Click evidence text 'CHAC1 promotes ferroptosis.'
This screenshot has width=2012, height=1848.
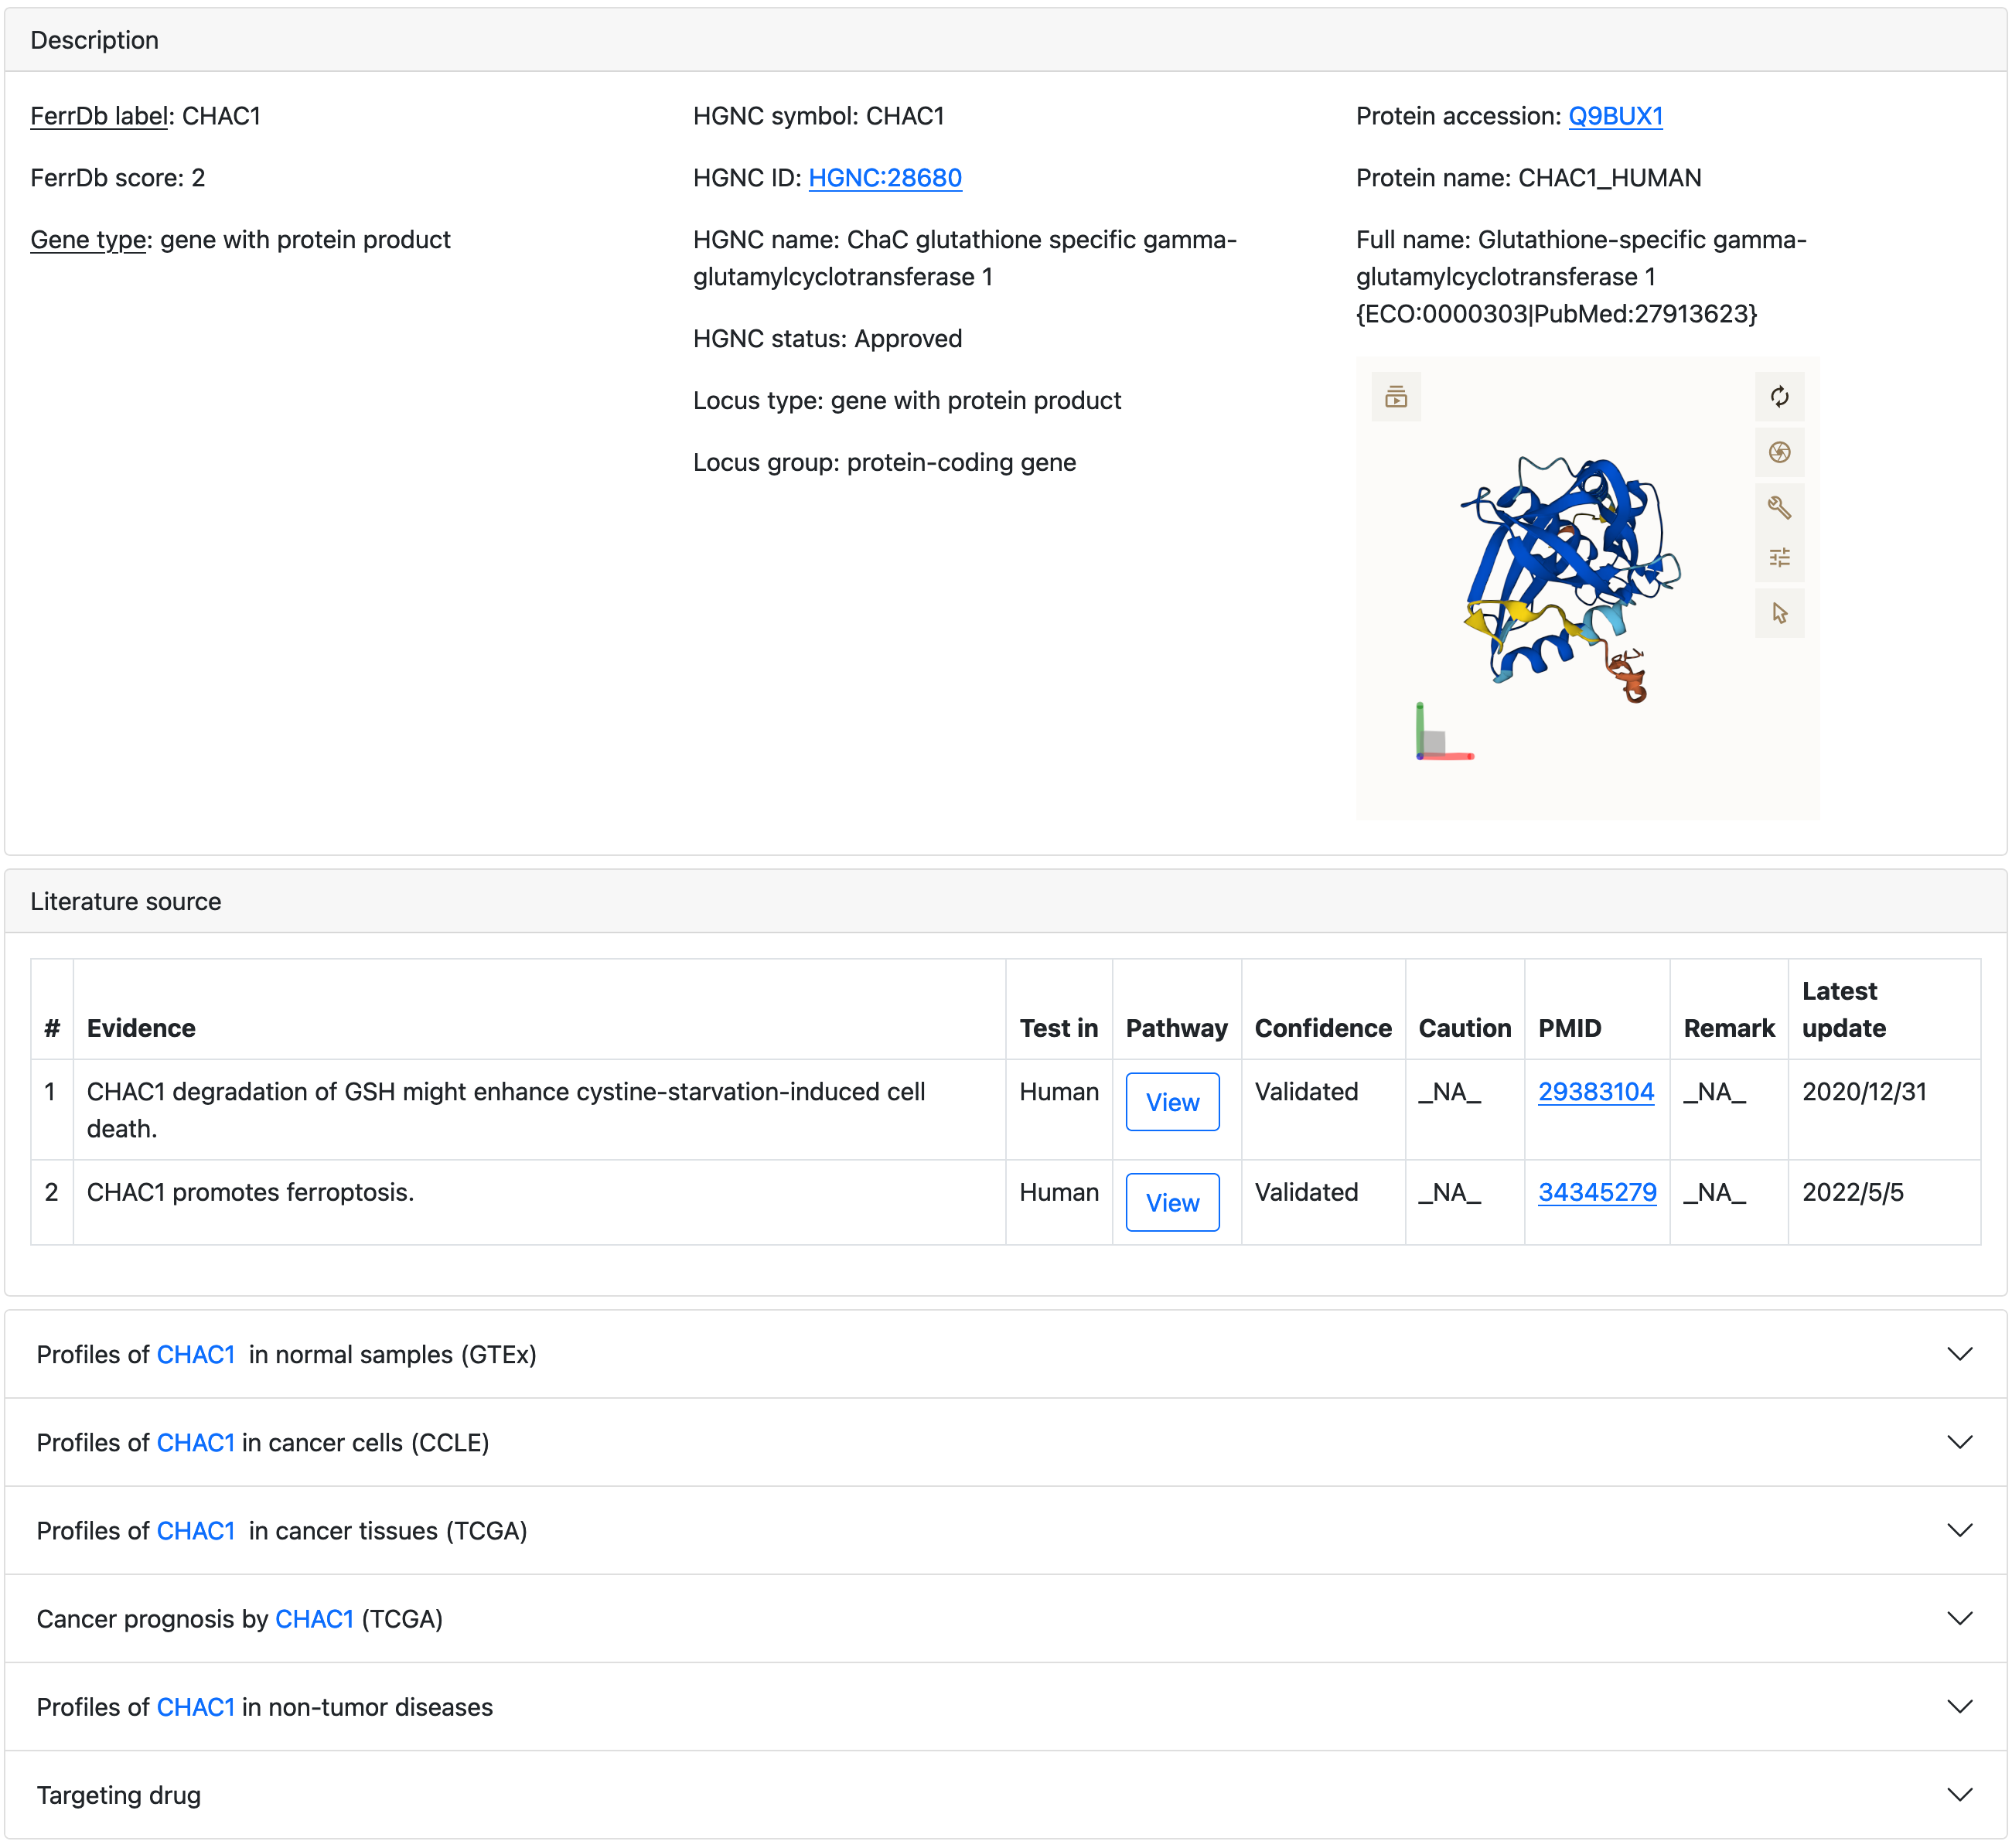(250, 1192)
